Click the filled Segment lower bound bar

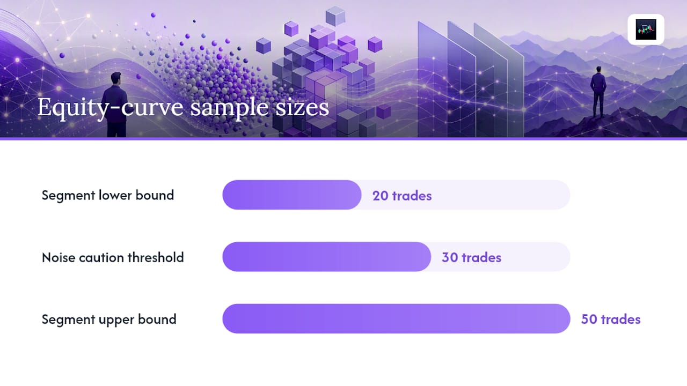[292, 195]
